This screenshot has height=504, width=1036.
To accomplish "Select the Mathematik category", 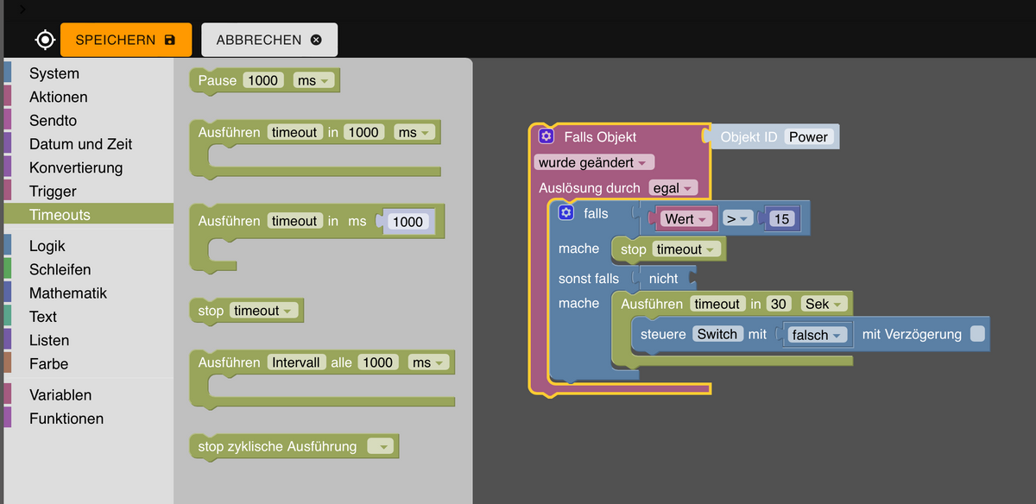I will [x=88, y=293].
